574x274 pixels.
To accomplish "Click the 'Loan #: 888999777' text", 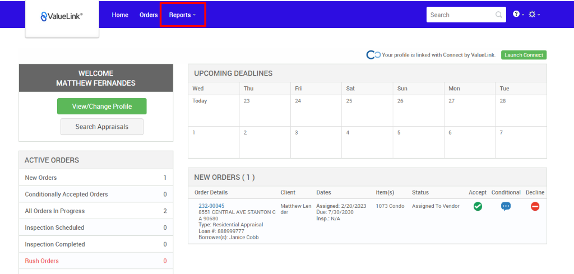I will (221, 231).
